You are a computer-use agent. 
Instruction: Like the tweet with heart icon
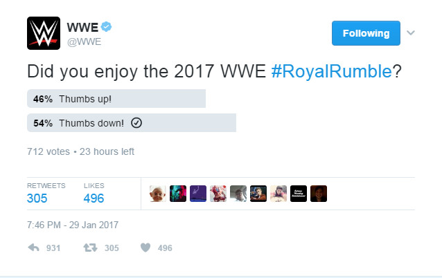[145, 248]
